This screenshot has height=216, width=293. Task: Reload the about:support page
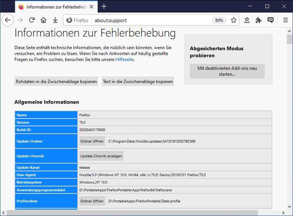pos(32,20)
